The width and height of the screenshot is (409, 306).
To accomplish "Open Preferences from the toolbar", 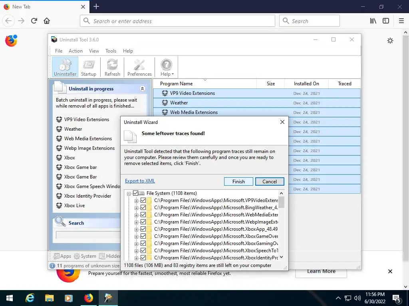I will coord(139,67).
